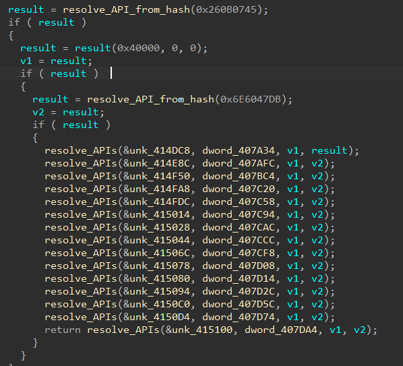Click &unk_415078 symbol
The image size is (403, 366).
click(x=157, y=266)
